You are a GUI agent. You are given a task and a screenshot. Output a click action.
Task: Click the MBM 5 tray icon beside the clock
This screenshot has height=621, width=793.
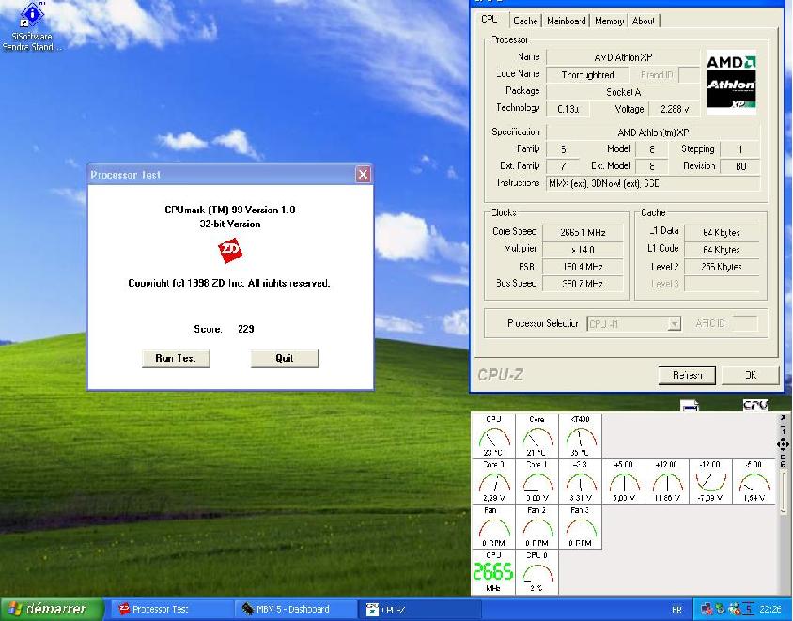pos(749,610)
